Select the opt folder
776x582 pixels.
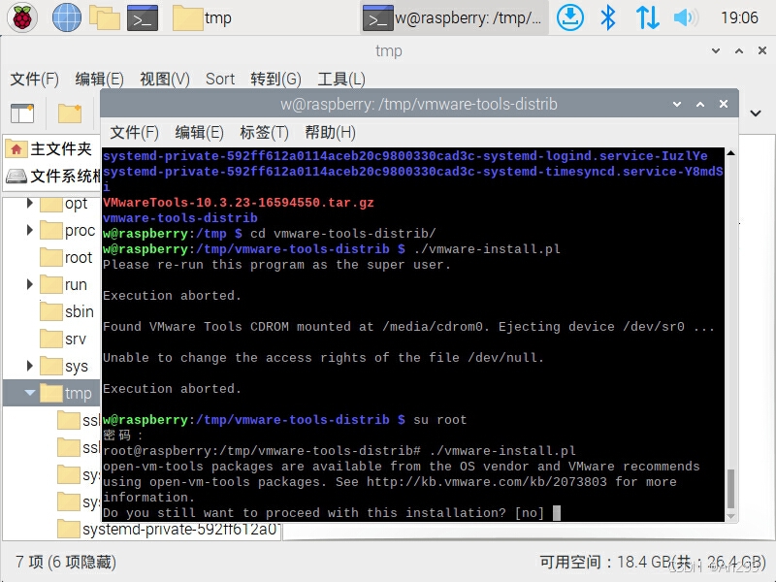click(64, 204)
